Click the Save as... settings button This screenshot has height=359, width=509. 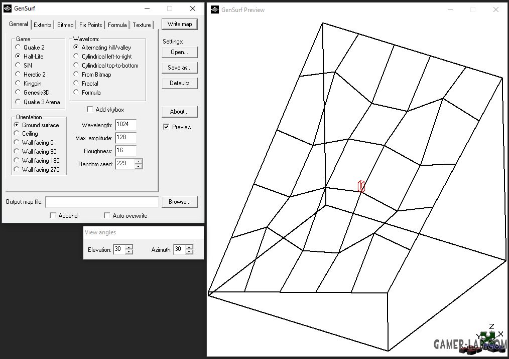tap(180, 67)
